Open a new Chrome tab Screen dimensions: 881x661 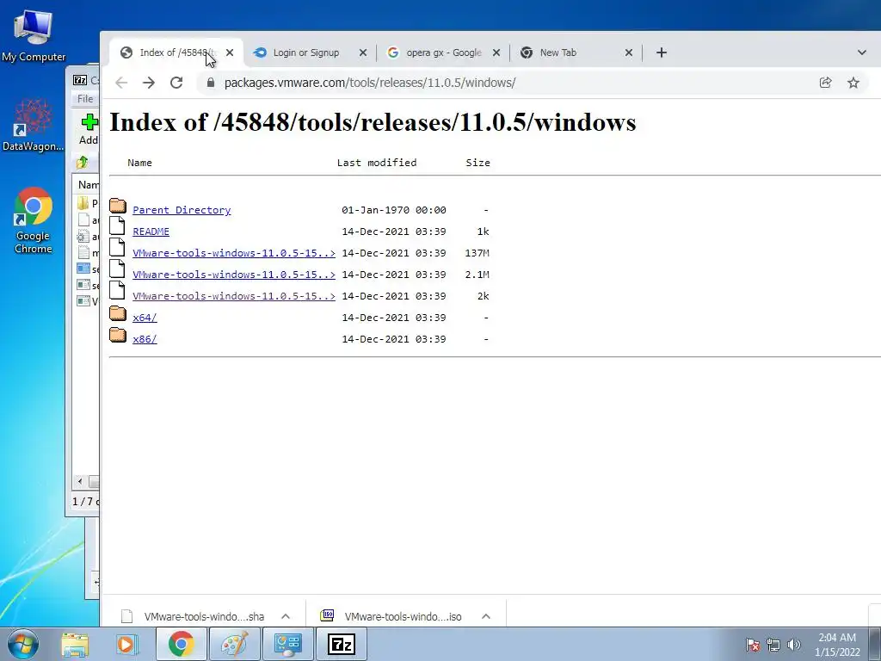662,53
